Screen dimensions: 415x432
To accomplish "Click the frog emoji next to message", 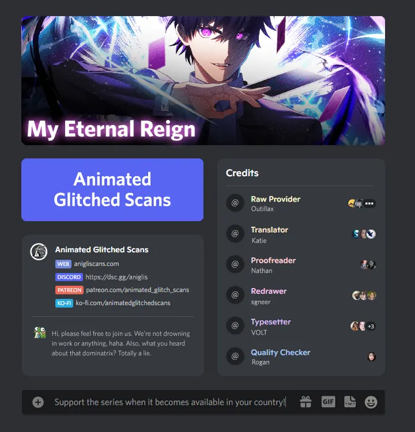I will click(x=40, y=332).
